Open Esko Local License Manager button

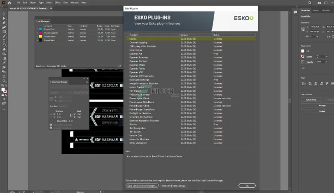point(142,185)
